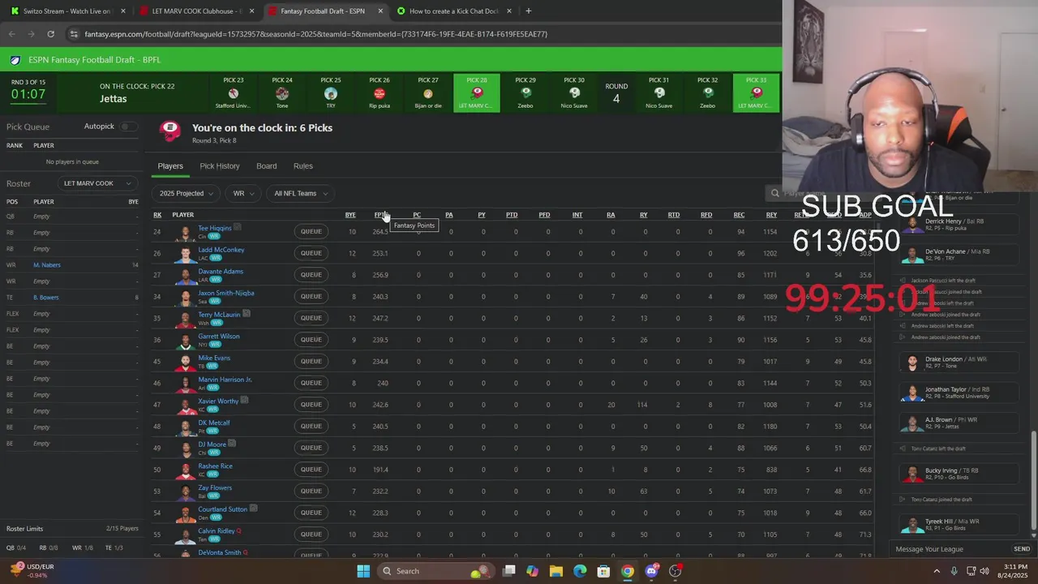The height and width of the screenshot is (584, 1038).
Task: Open Discord from the taskbar
Action: tap(651, 571)
